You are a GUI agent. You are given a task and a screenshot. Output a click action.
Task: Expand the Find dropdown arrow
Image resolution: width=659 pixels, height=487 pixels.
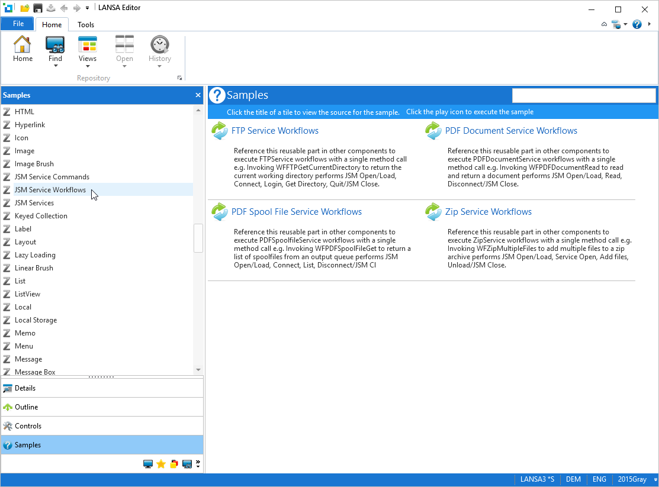(x=55, y=66)
